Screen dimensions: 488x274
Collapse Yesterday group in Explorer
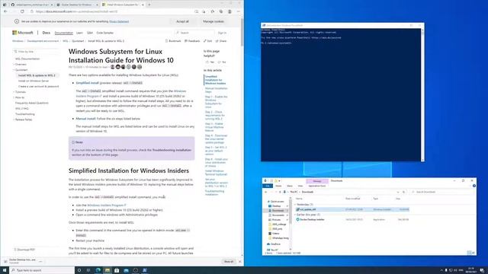click(295, 205)
